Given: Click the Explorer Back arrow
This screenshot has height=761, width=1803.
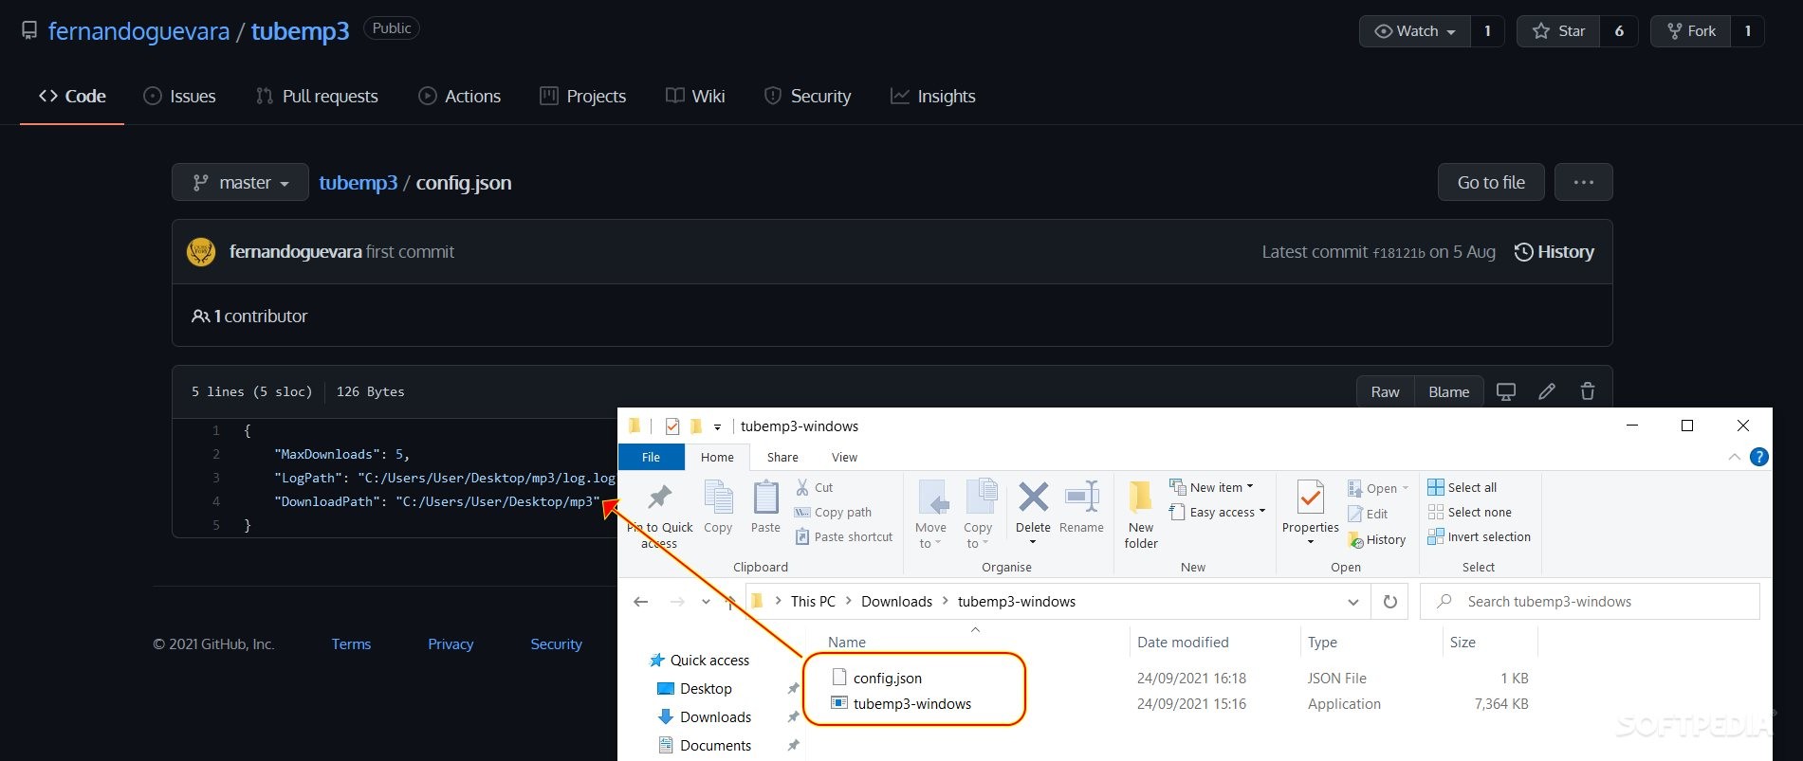Looking at the screenshot, I should click(641, 602).
